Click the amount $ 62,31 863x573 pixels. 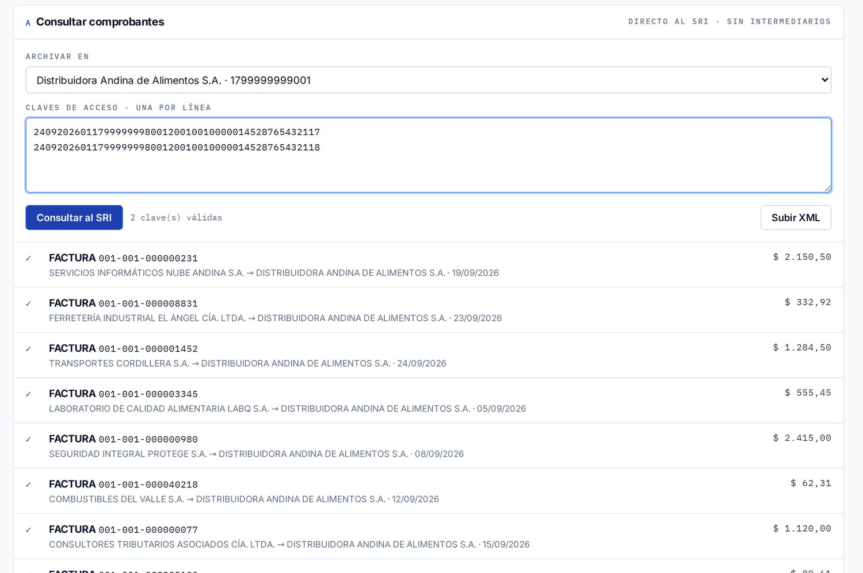click(811, 483)
